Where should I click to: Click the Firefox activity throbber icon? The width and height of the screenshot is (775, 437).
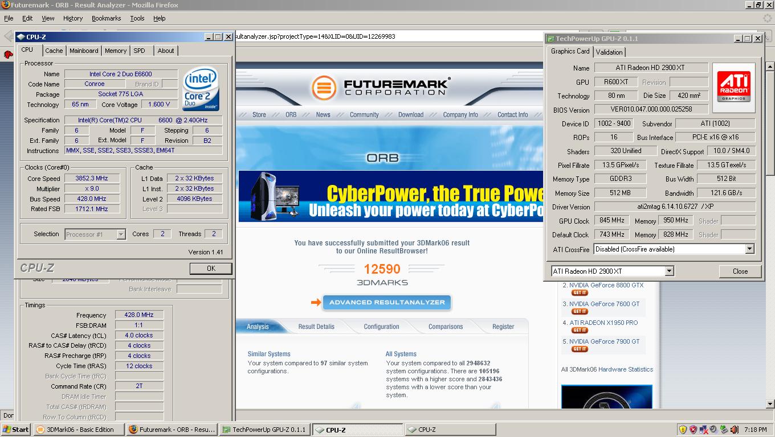tap(768, 18)
